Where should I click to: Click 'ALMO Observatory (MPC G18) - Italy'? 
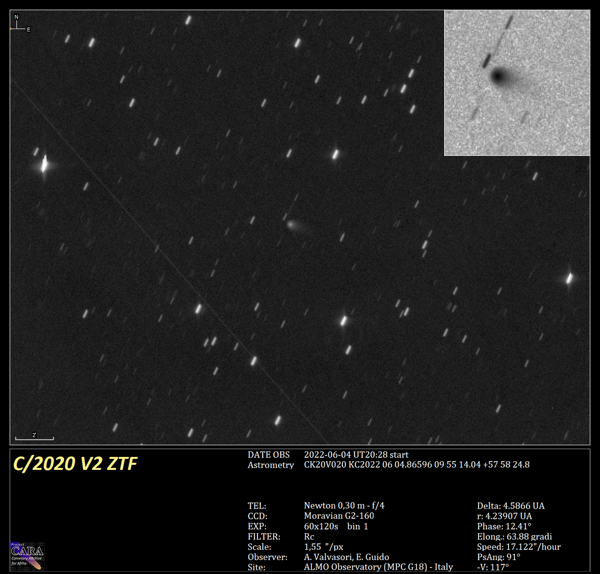(378, 567)
